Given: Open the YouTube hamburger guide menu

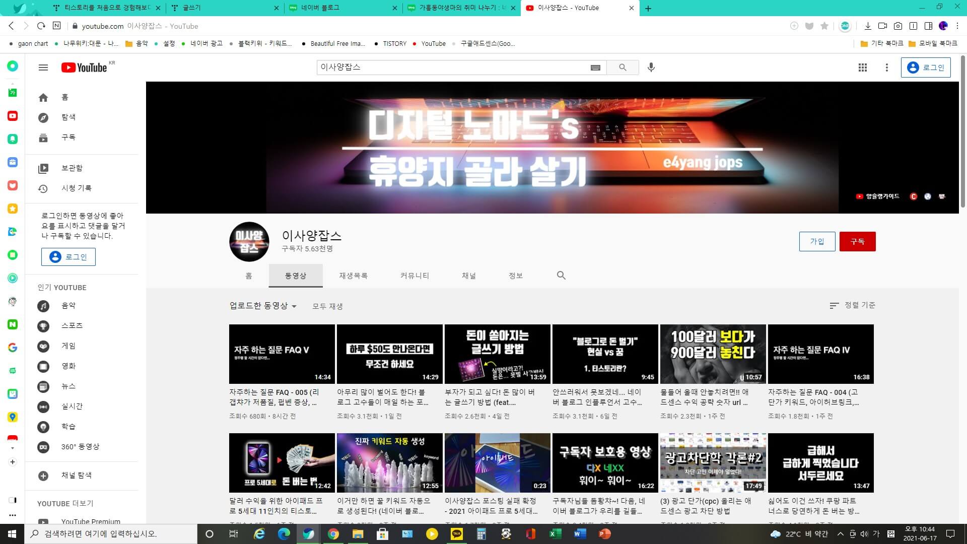Looking at the screenshot, I should [x=43, y=67].
